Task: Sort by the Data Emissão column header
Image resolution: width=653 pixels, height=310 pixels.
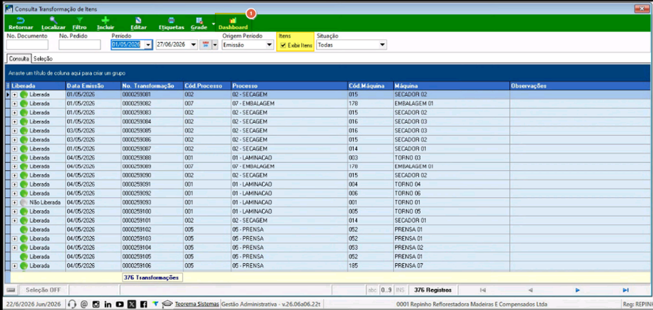Action: click(93, 85)
